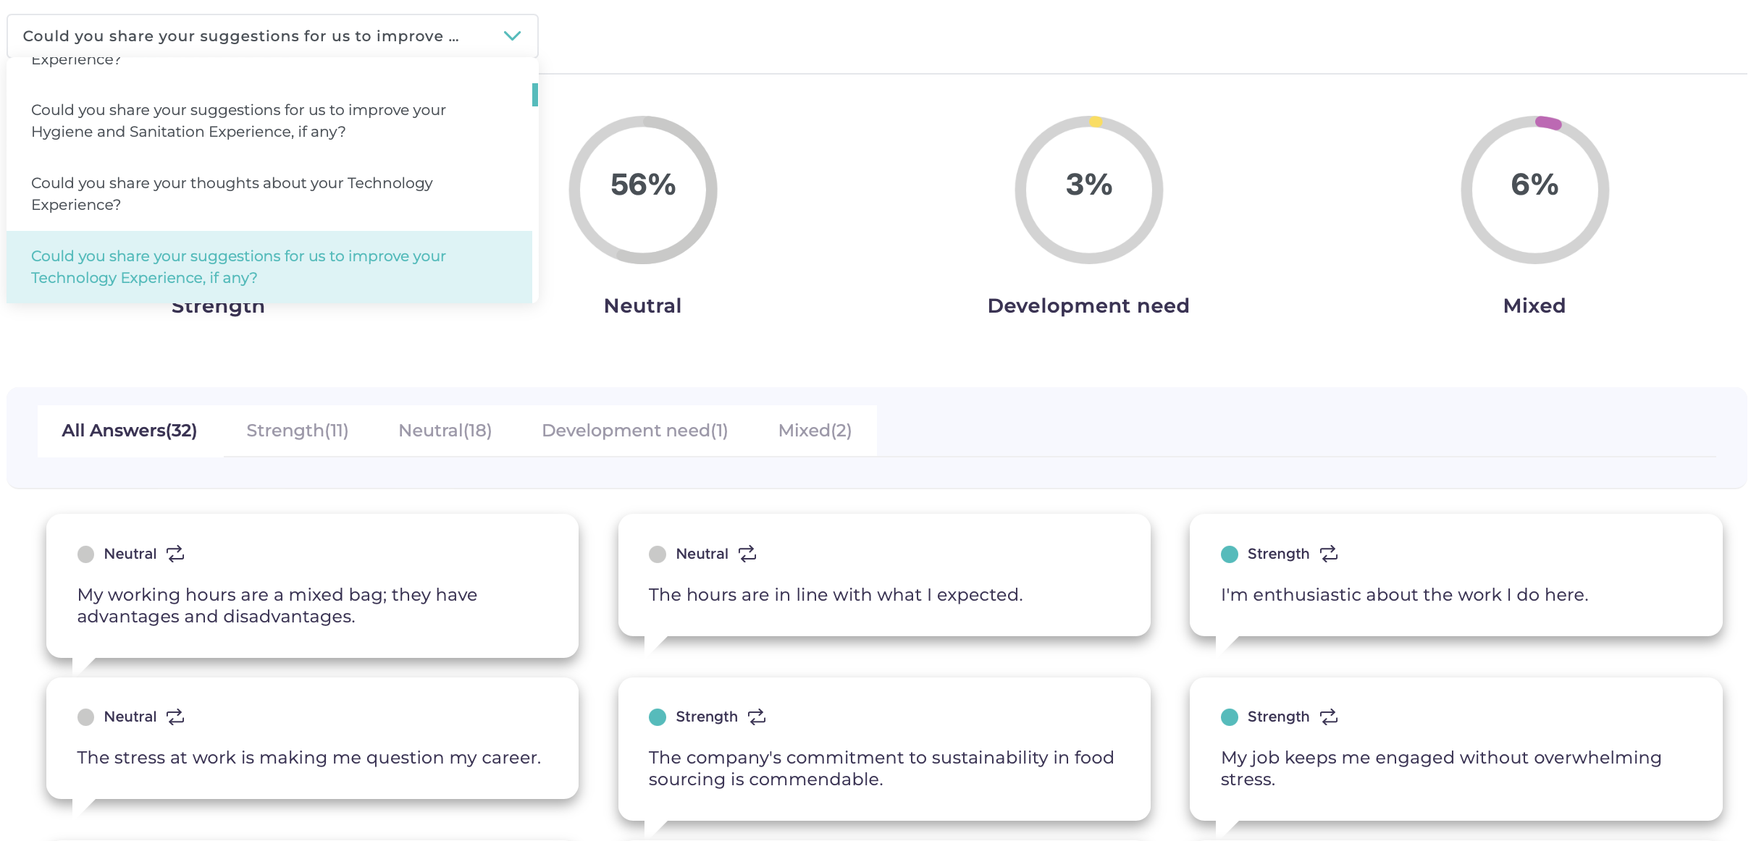Switch to the Strength(11) tab
The height and width of the screenshot is (841, 1751).
(297, 431)
